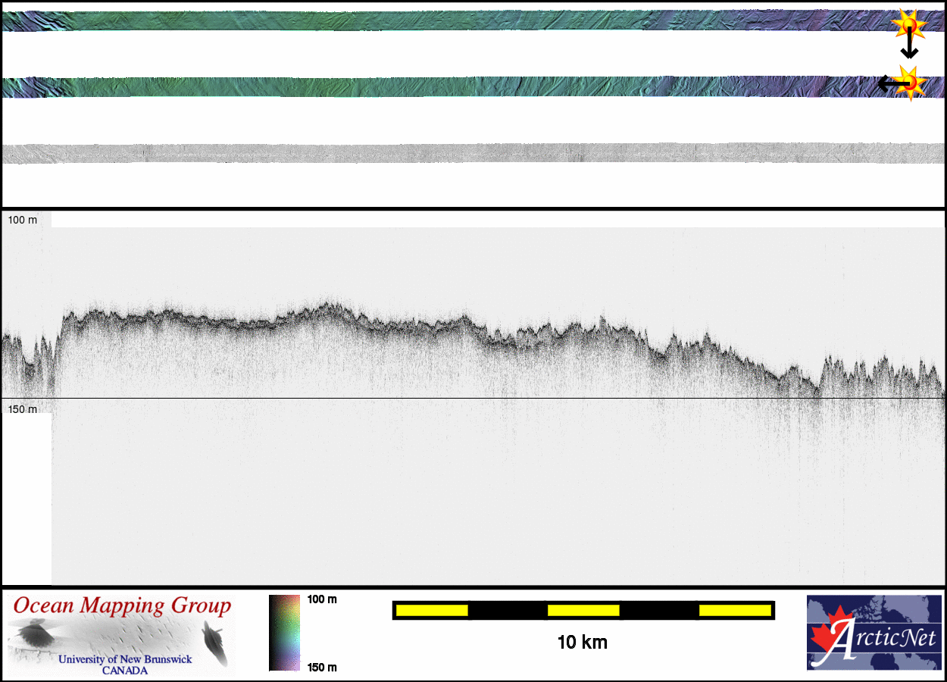Click the 100 m depth label in the profile

point(23,220)
